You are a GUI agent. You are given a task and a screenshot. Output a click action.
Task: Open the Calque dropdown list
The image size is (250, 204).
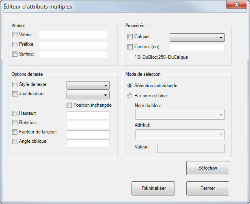point(197,37)
